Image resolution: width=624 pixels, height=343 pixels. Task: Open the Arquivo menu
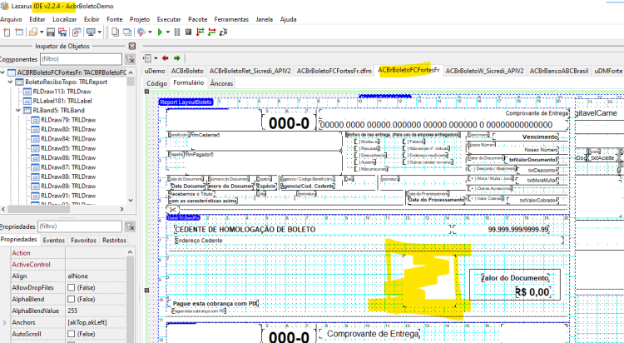click(11, 19)
